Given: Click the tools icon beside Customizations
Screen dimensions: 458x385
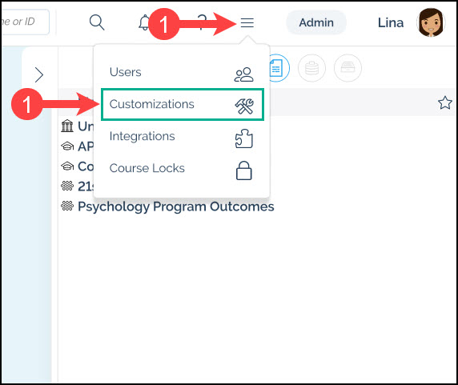Looking at the screenshot, I should 244,106.
